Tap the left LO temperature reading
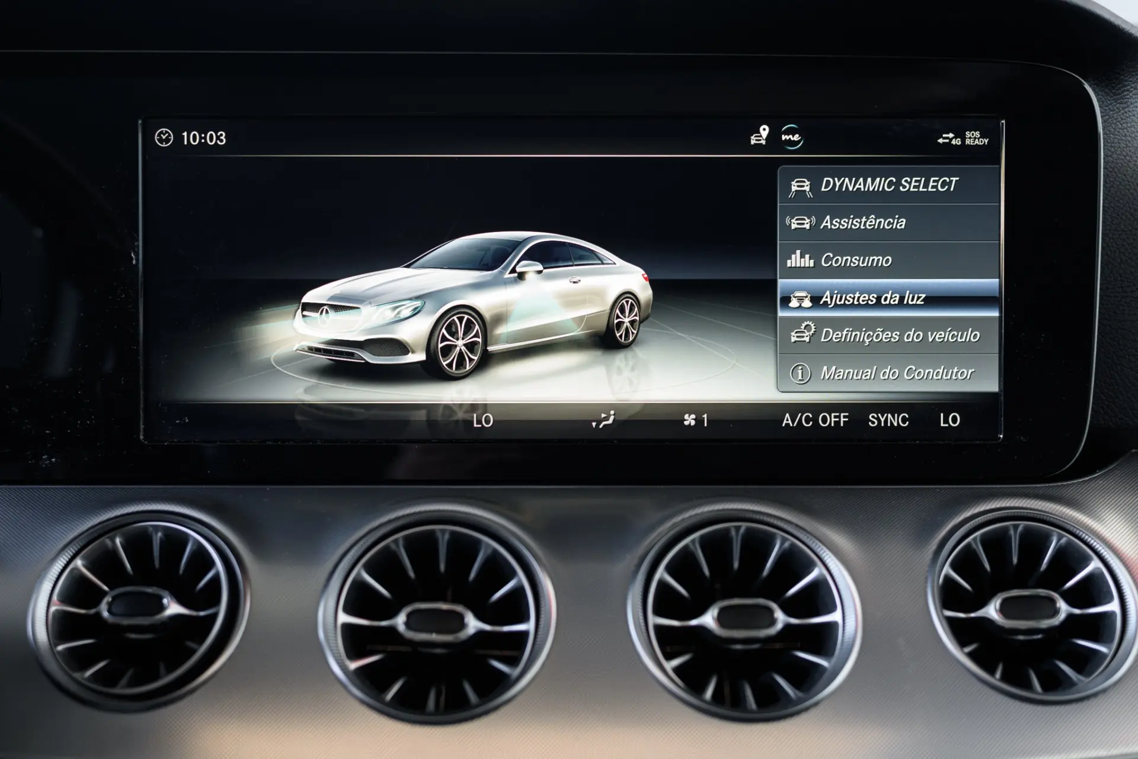The height and width of the screenshot is (759, 1138). pyautogui.click(x=482, y=421)
